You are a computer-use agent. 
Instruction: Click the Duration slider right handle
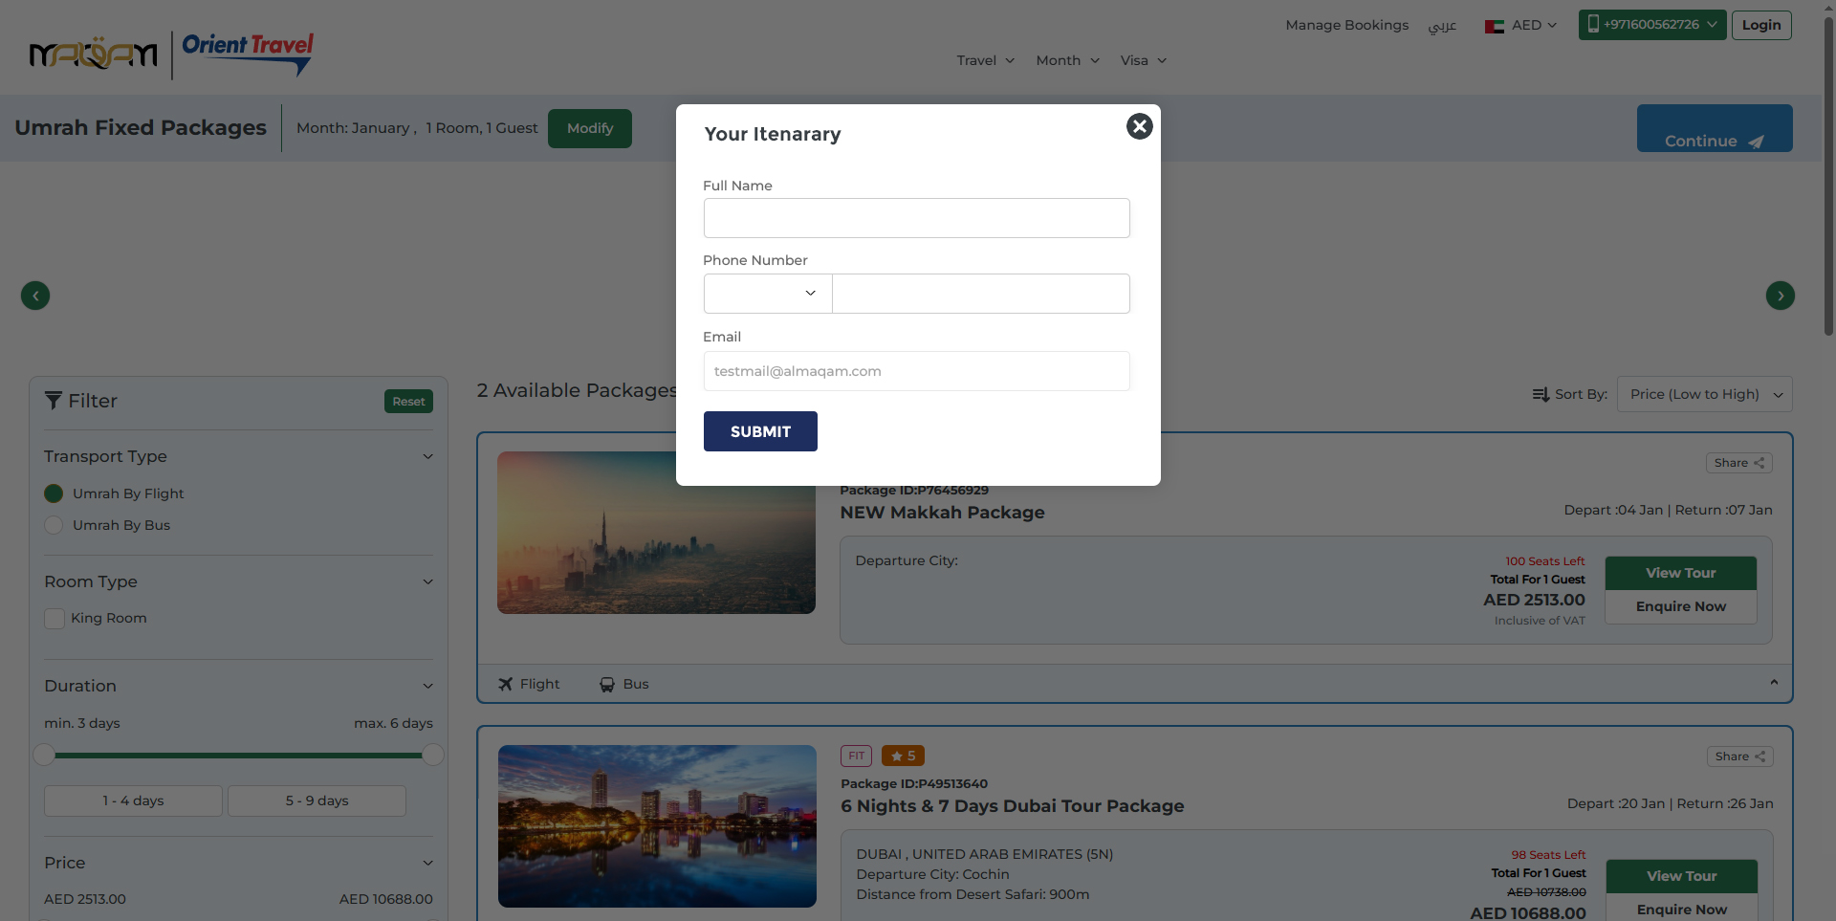[433, 756]
